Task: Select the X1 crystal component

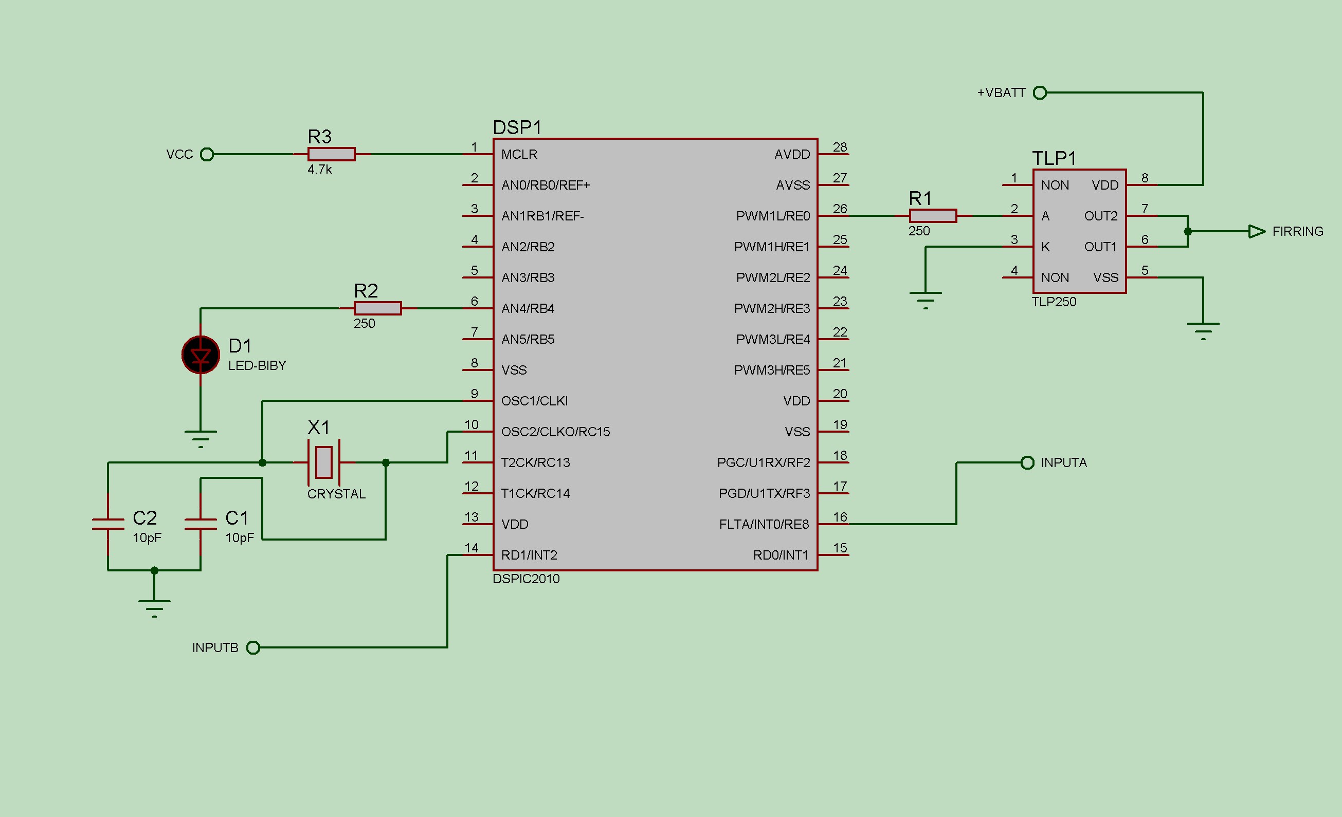Action: (324, 462)
